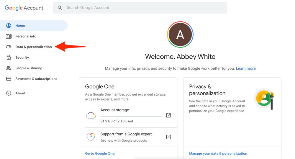
Task: Open Support from a Google expert external link icon
Action: click(x=168, y=137)
